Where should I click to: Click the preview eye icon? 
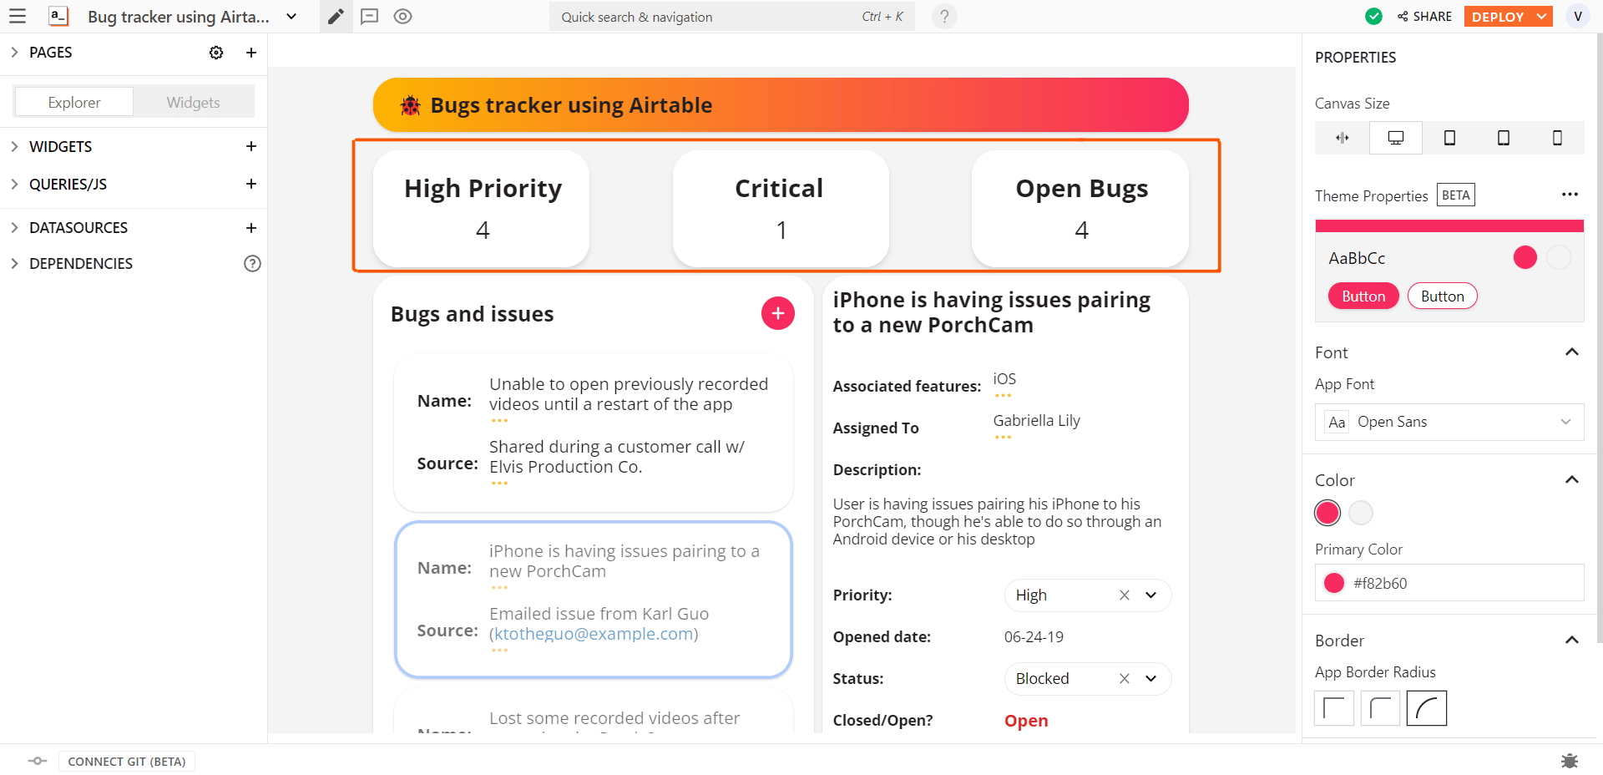tap(402, 17)
